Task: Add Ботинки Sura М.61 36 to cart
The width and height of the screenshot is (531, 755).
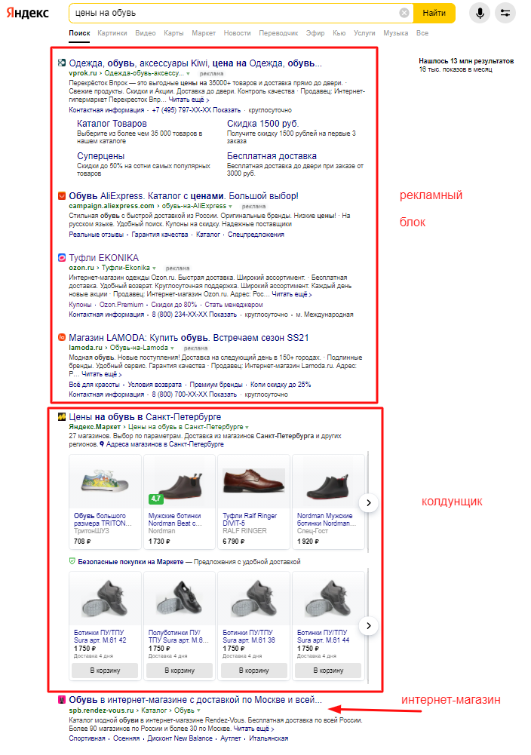Action: (x=253, y=671)
